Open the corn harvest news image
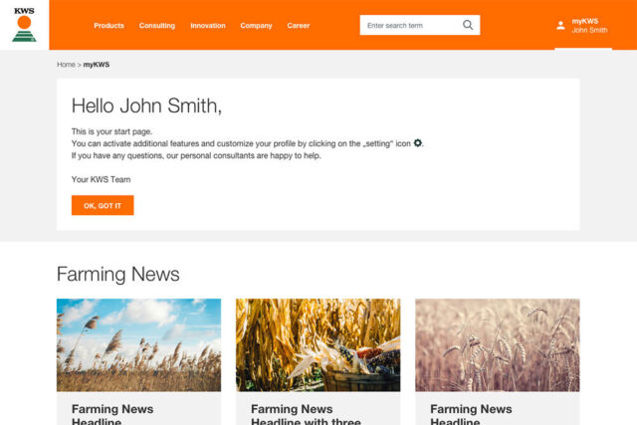The height and width of the screenshot is (425, 637). point(318,344)
